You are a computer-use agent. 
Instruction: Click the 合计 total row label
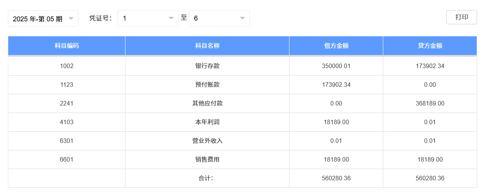(206, 178)
